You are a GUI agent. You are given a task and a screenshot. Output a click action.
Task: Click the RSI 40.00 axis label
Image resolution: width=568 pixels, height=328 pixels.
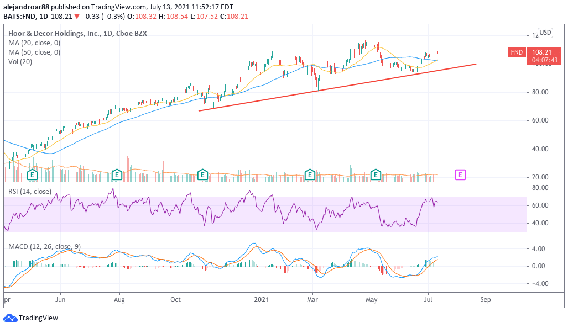pyautogui.click(x=540, y=223)
